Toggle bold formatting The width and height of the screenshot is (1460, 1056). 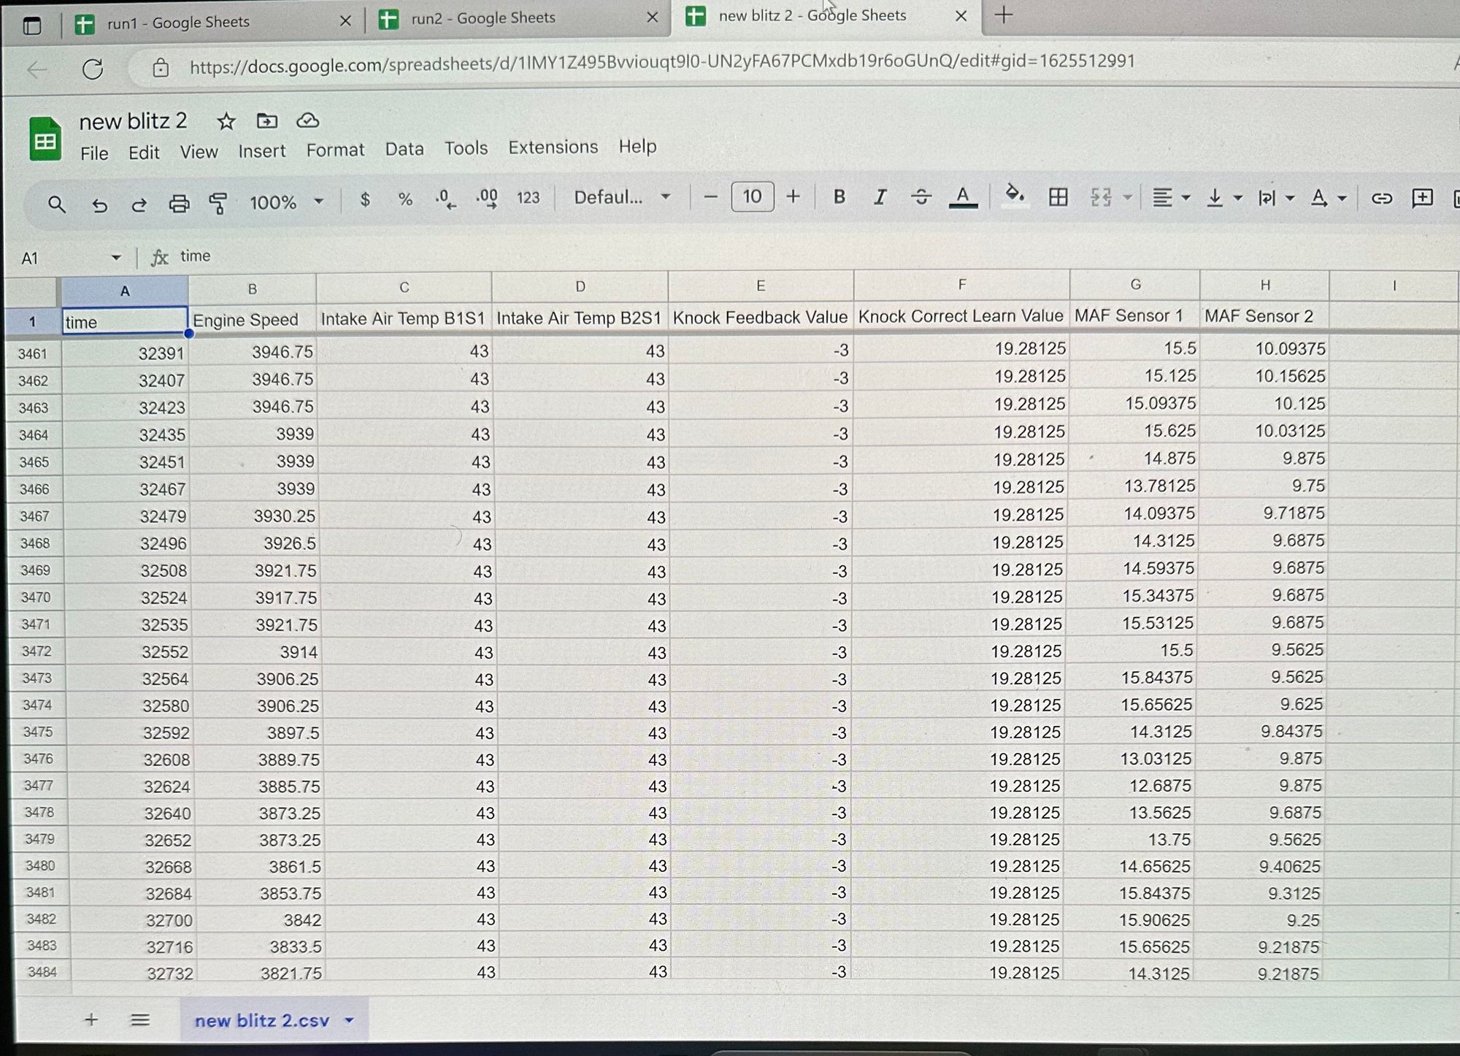839,196
